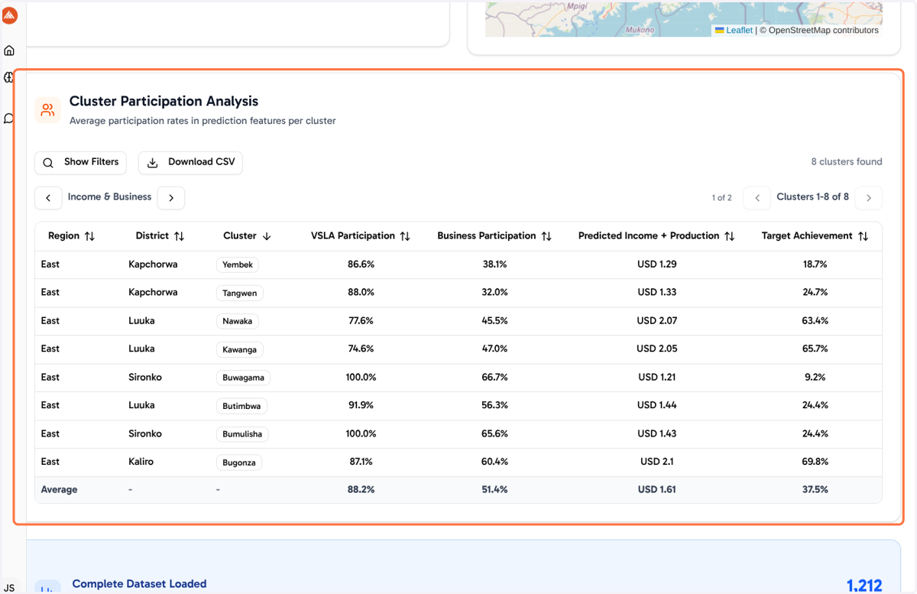Click Bugonza's USD 2.1 income value
917x594 pixels.
pos(656,462)
